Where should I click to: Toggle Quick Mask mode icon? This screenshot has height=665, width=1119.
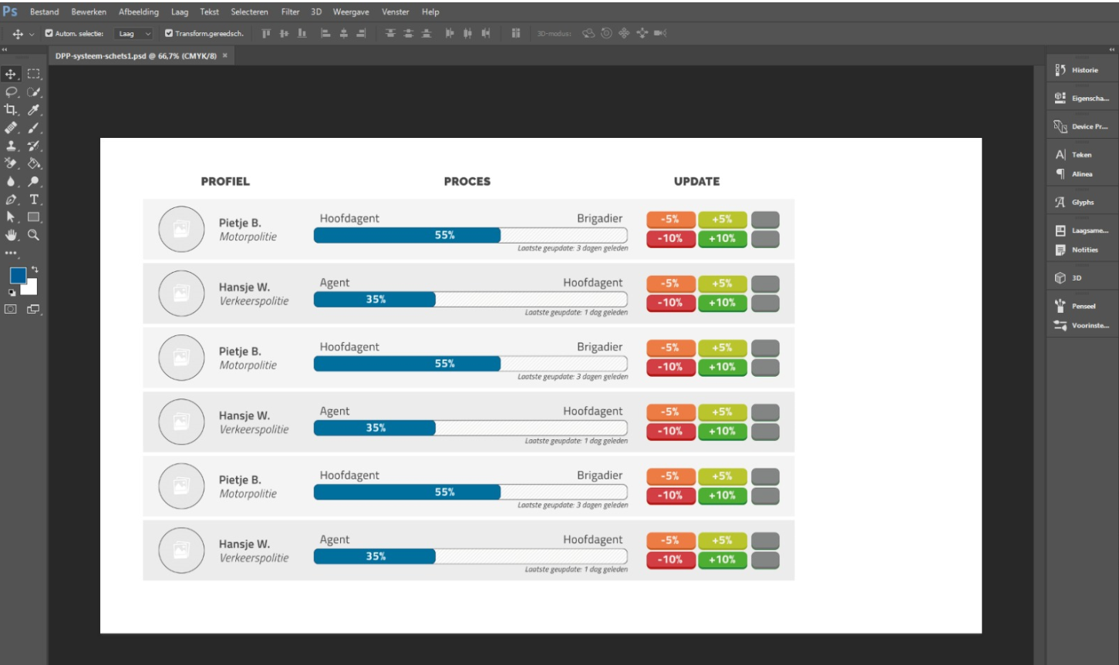[11, 309]
